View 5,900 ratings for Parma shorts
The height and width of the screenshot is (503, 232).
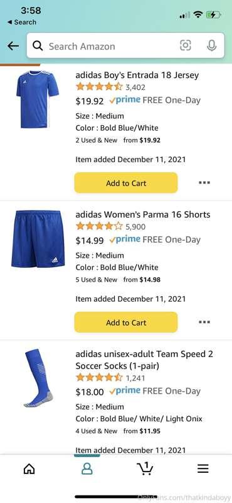pyautogui.click(x=135, y=227)
